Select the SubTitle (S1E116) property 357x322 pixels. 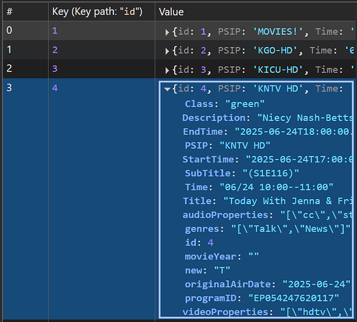242,173
